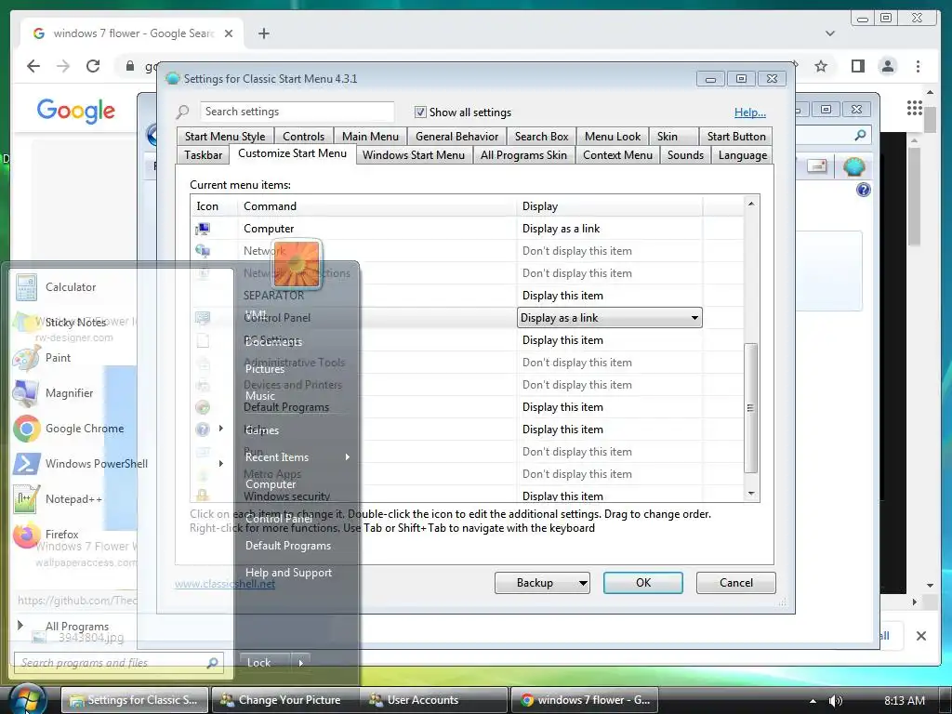The width and height of the screenshot is (952, 714).
Task: Open Chrome's three-dot menu
Action: click(x=918, y=66)
